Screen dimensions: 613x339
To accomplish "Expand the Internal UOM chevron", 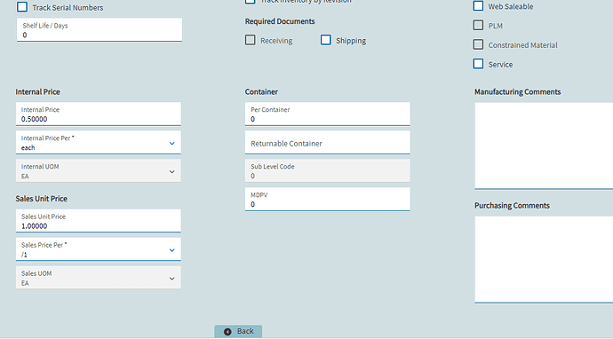I will pos(172,172).
